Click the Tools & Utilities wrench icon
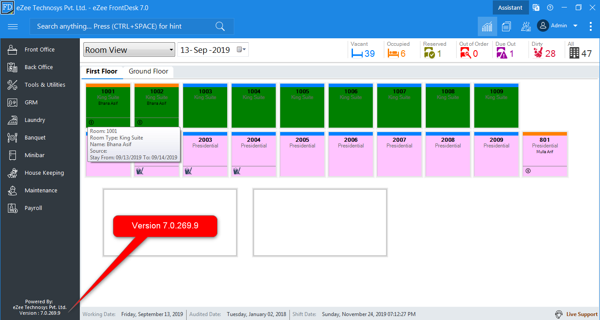Screen dimensions: 600x320 tap(12, 85)
